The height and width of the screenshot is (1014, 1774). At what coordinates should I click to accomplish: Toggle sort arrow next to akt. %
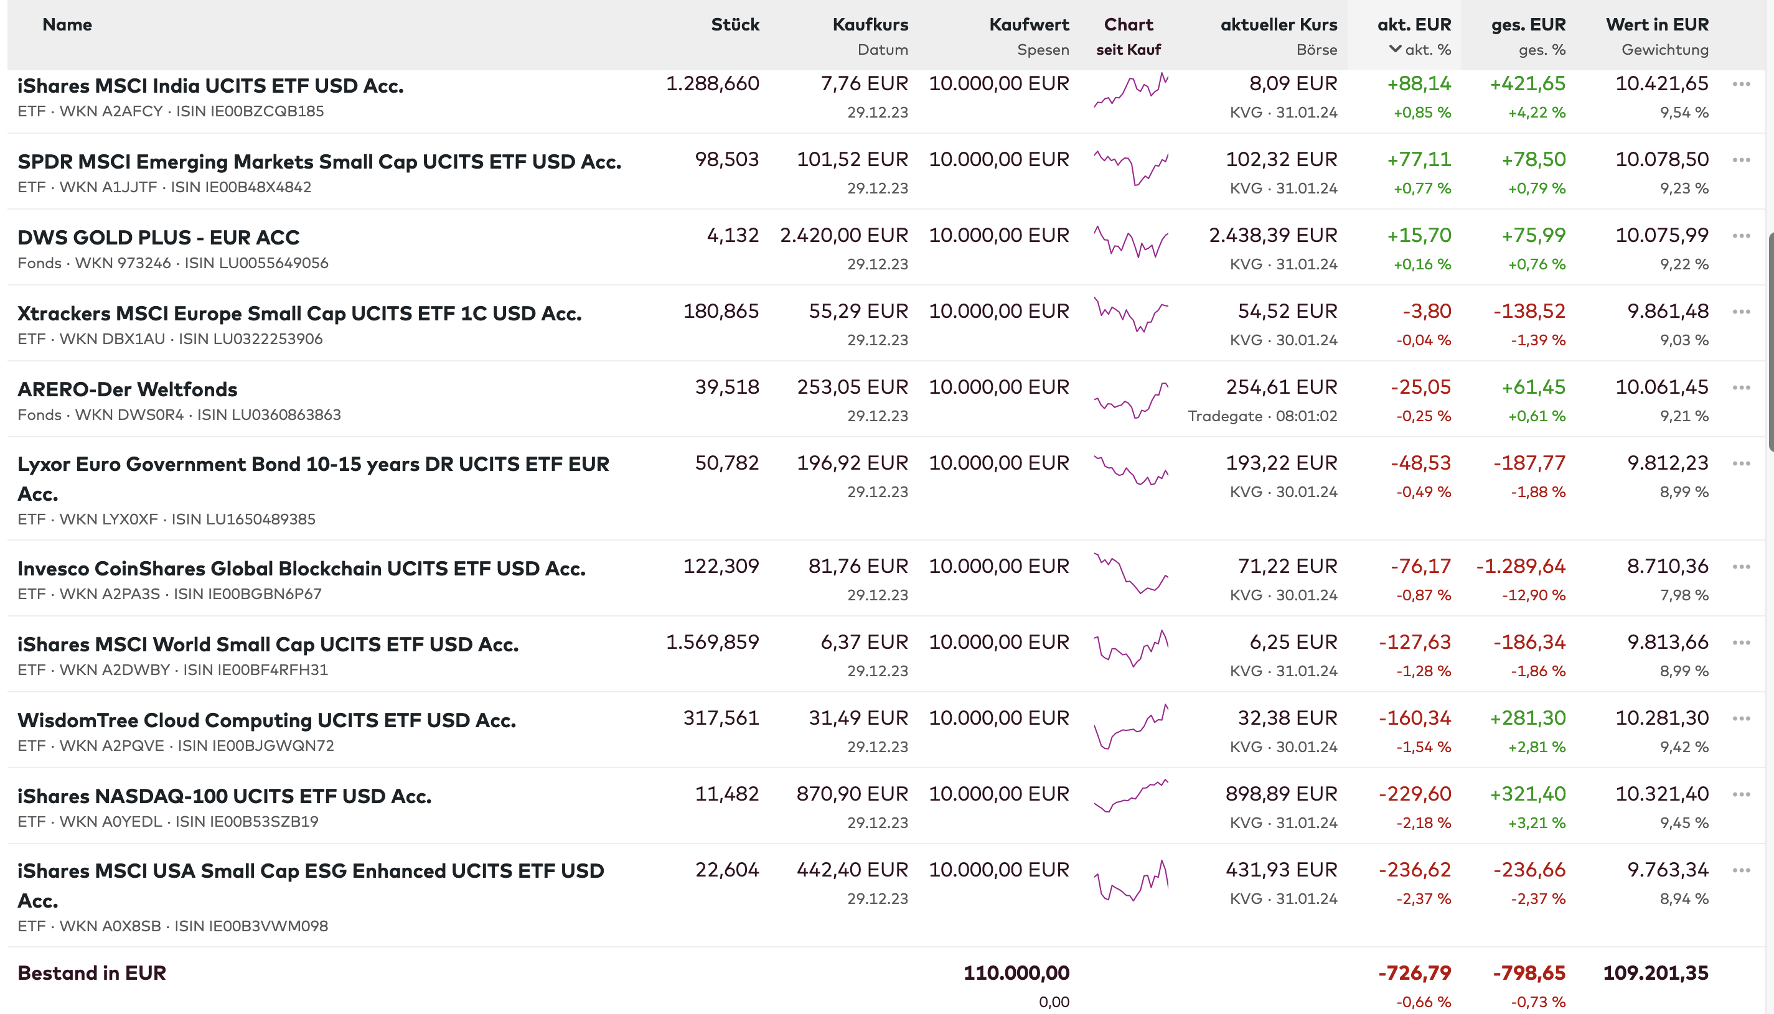(1395, 49)
